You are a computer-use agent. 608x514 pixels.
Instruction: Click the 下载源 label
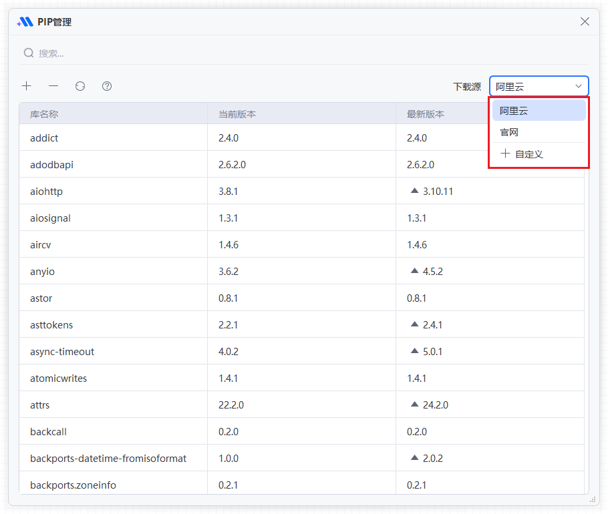[467, 86]
